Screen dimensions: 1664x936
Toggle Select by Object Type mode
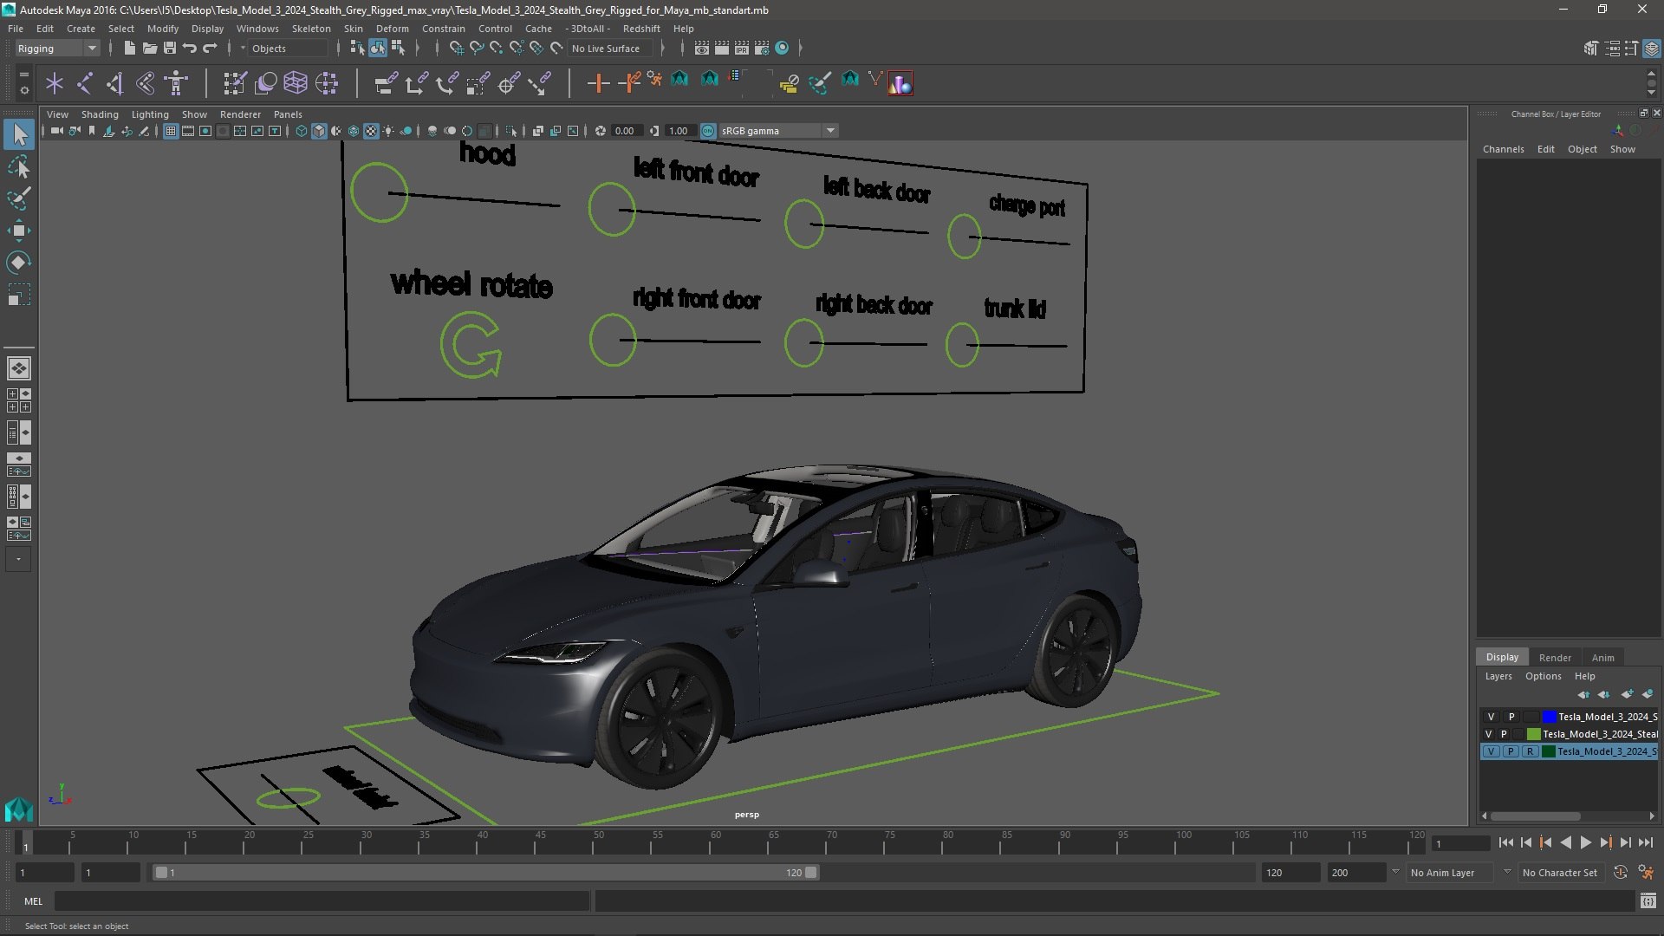[378, 49]
